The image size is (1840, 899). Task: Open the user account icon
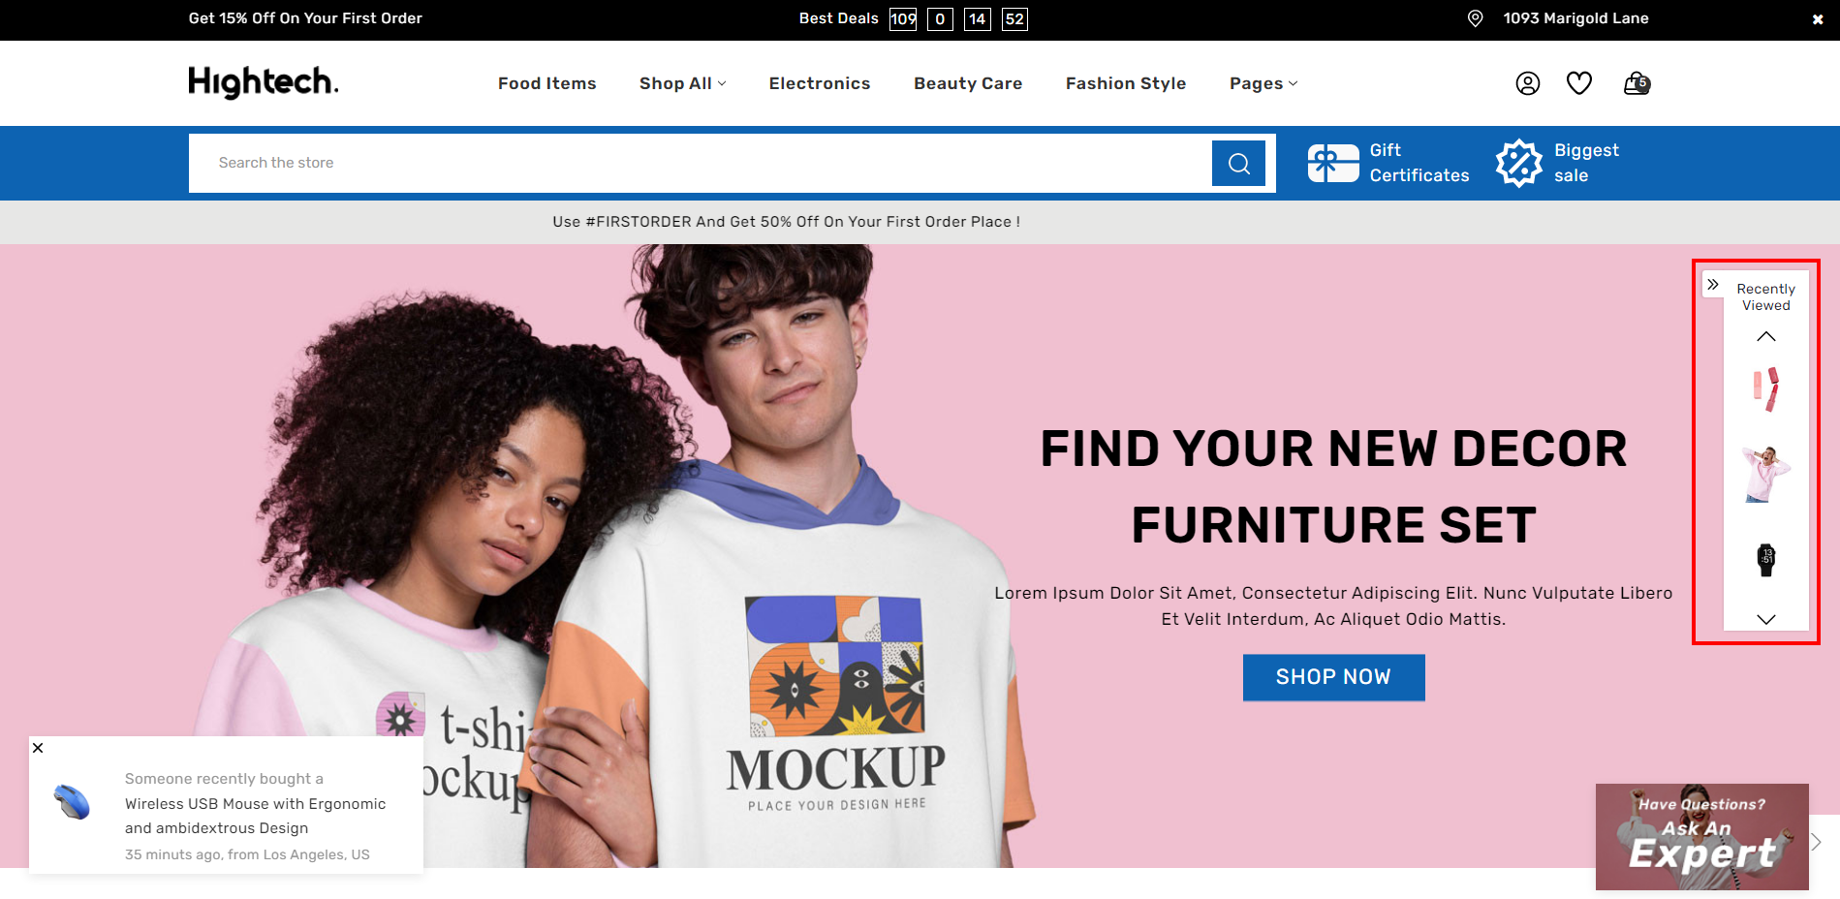[x=1527, y=83]
